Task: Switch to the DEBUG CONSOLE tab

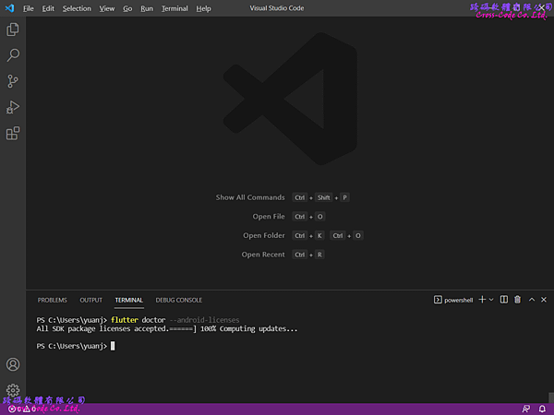Action: coord(179,300)
